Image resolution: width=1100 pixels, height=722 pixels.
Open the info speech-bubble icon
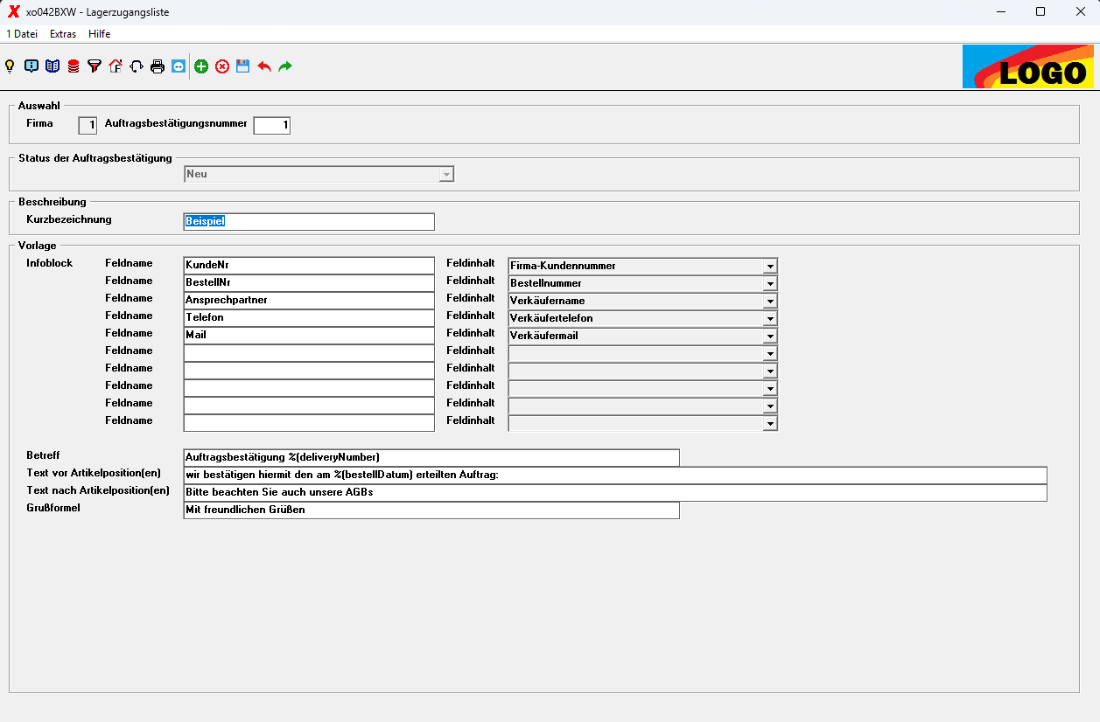pyautogui.click(x=32, y=66)
